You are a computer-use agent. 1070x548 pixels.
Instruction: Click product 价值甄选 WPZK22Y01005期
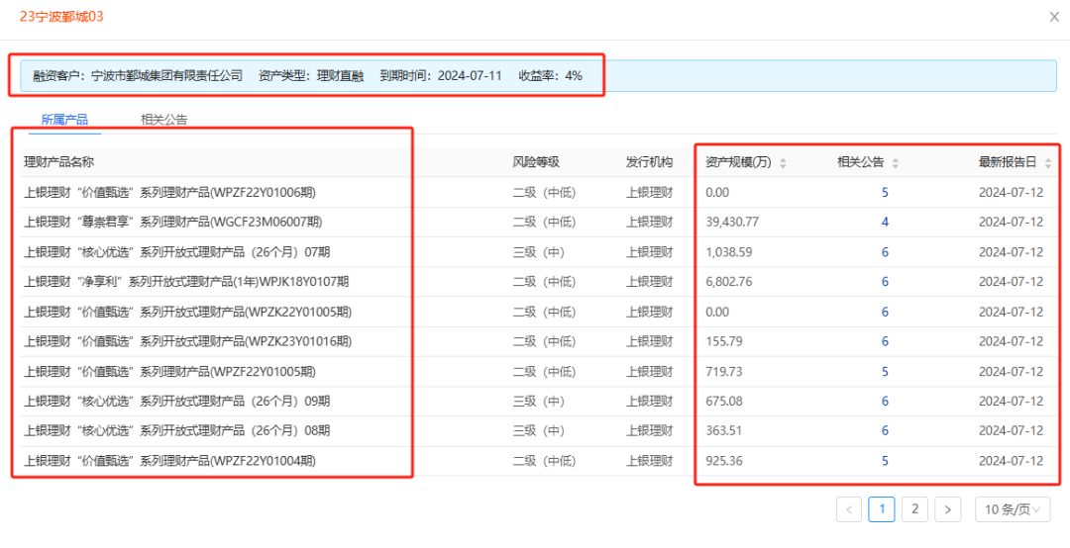188,313
